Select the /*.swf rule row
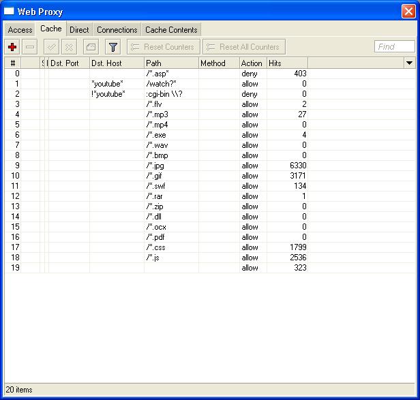The image size is (420, 400). [210, 186]
